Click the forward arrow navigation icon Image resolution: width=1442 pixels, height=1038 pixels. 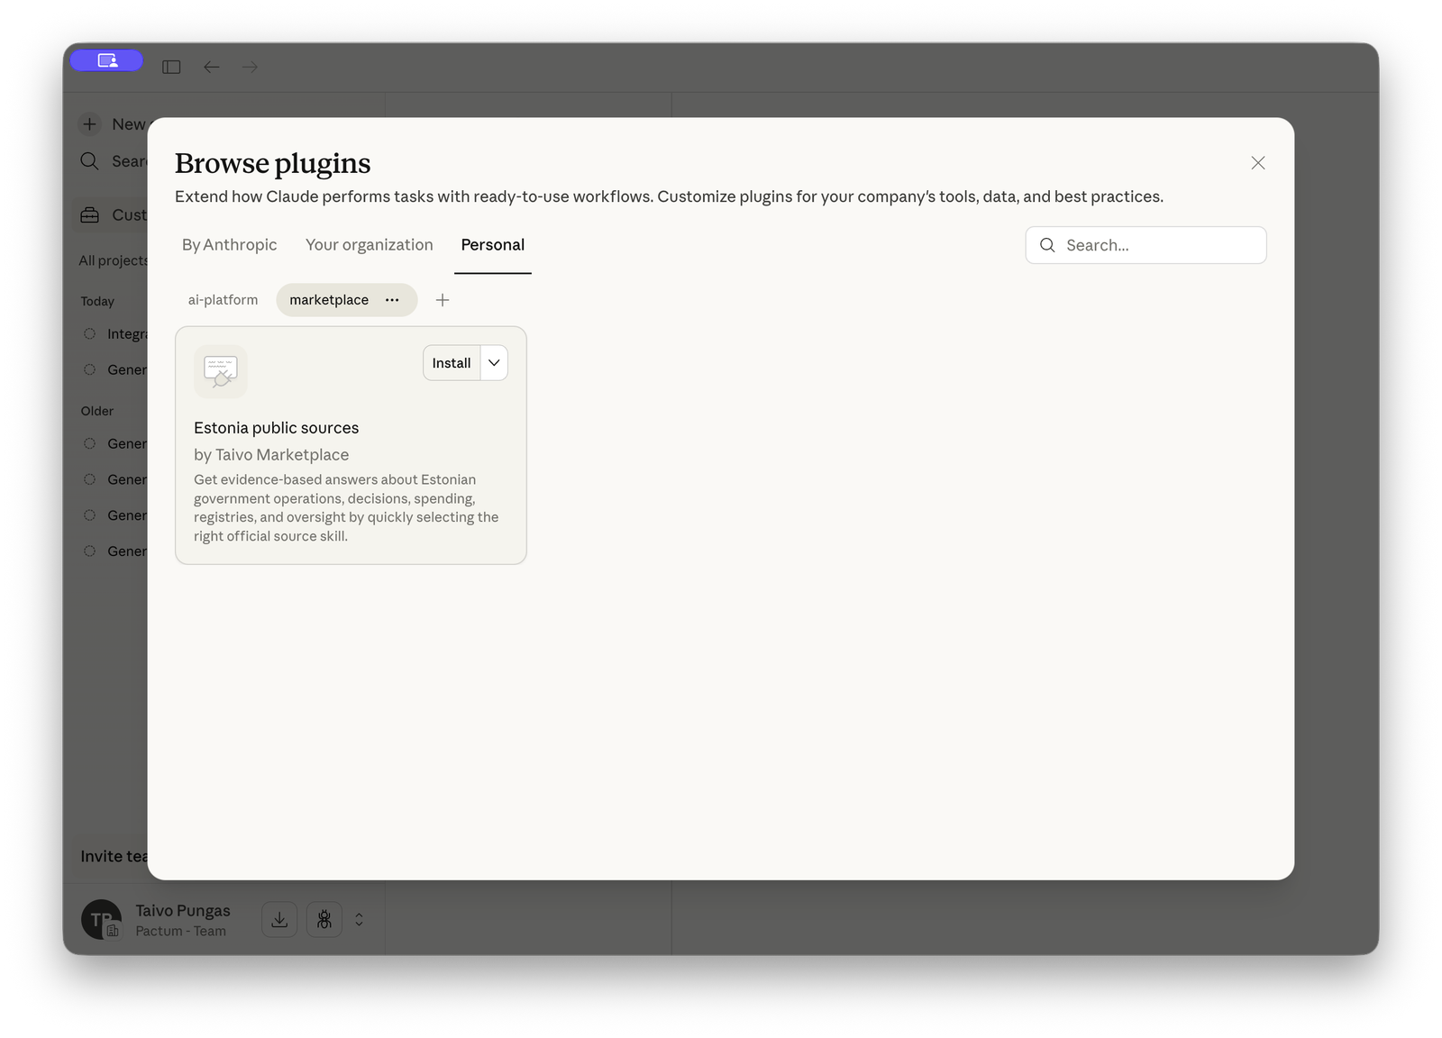click(249, 67)
